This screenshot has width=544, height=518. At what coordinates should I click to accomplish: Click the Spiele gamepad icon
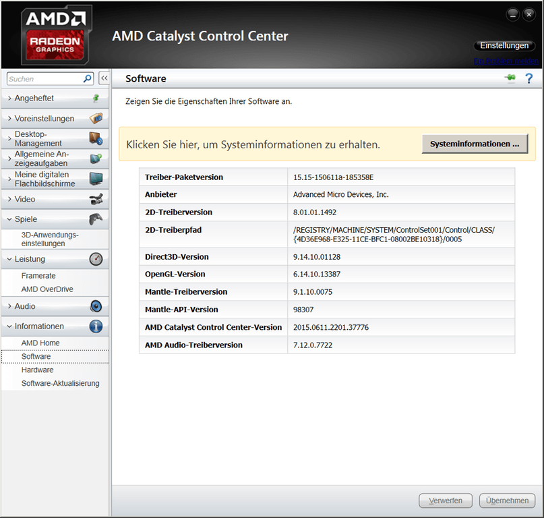[x=96, y=219]
